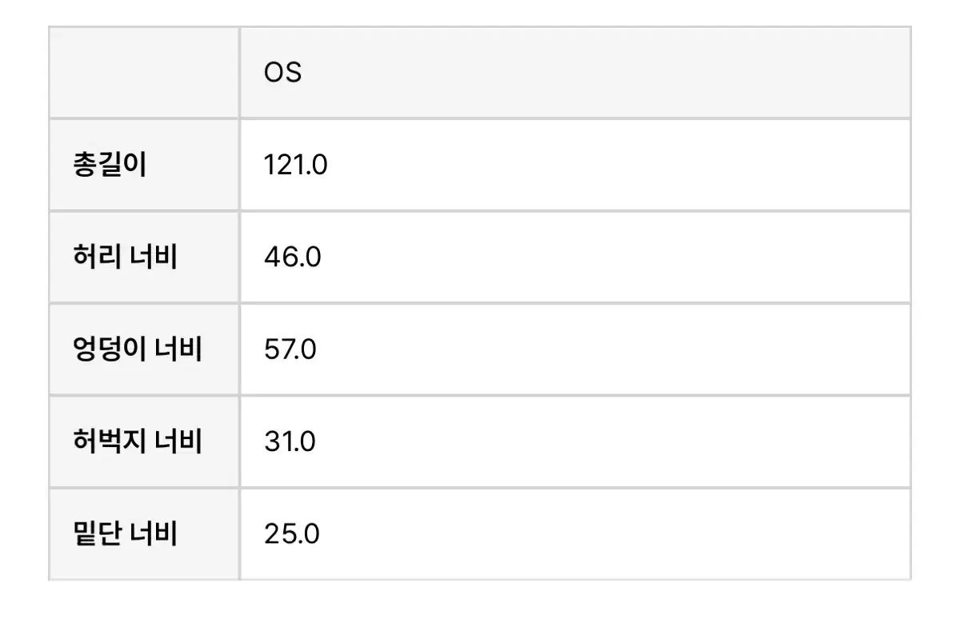Click the 25.0 hem width value
960x619 pixels.
click(291, 533)
